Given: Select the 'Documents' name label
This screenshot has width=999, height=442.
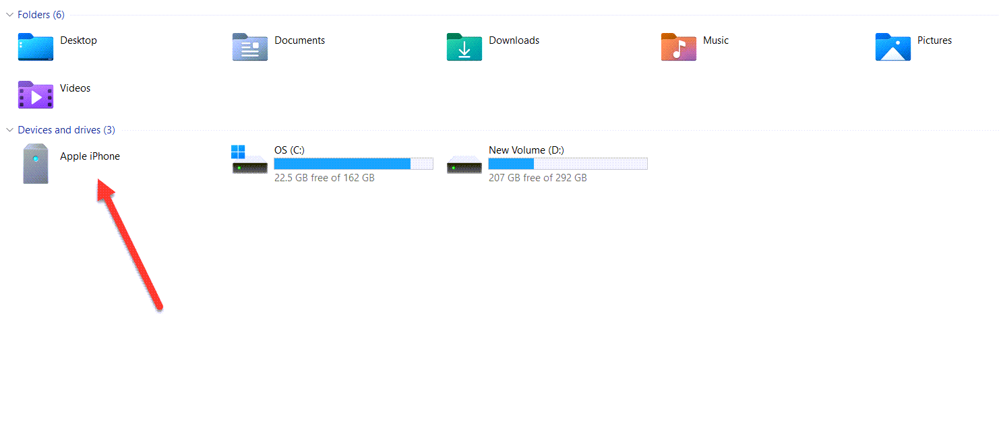Looking at the screenshot, I should click(299, 40).
